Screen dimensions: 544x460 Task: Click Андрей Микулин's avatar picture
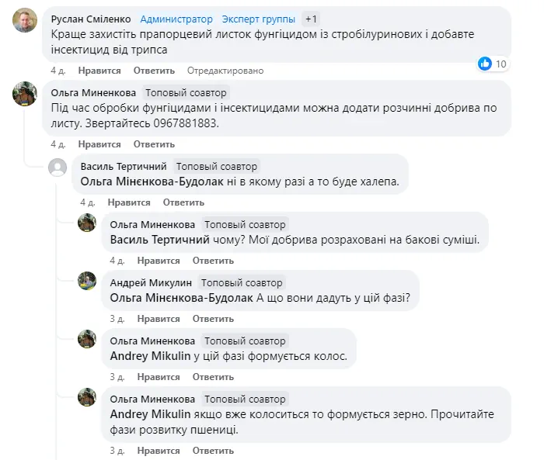click(87, 282)
